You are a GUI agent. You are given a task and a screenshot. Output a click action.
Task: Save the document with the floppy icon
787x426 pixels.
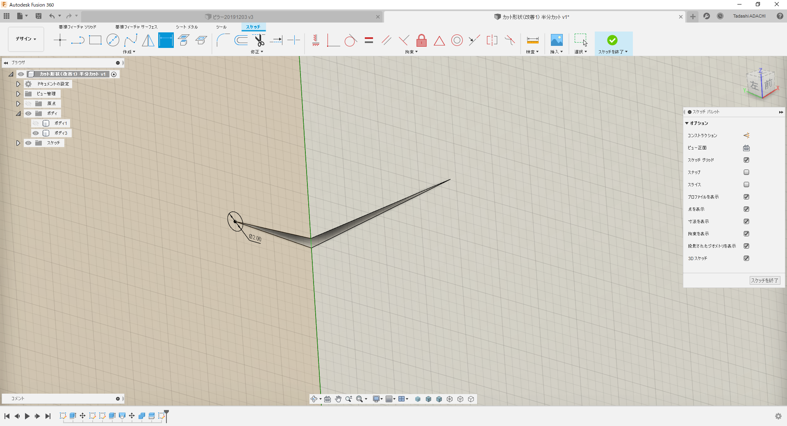[39, 16]
